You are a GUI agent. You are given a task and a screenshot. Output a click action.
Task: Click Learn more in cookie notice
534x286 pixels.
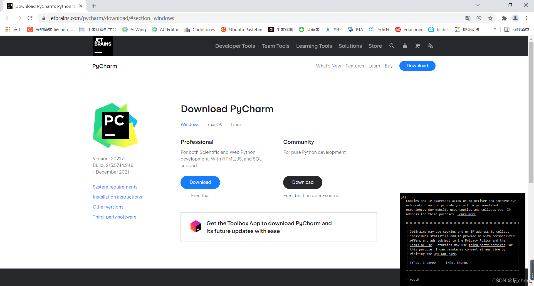point(466,214)
